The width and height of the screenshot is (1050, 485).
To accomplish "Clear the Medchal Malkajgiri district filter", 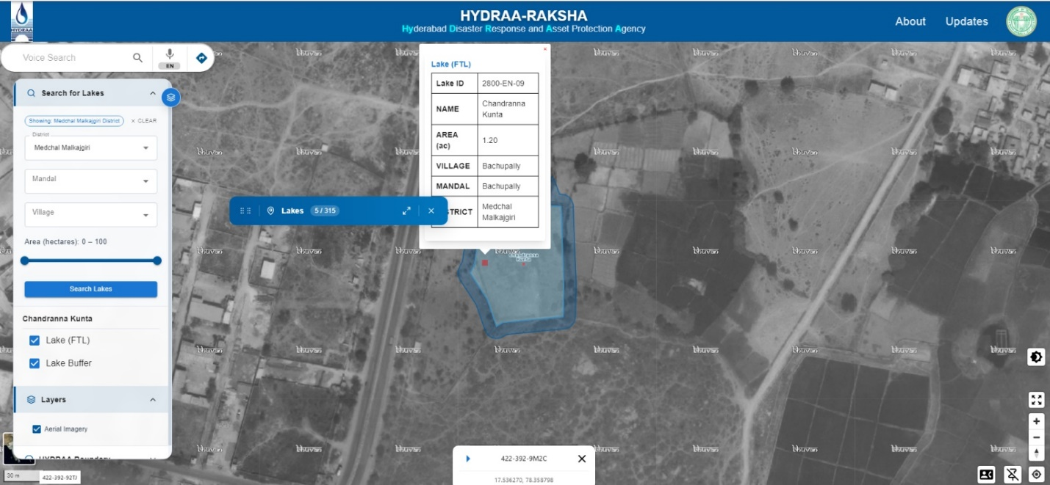I will [144, 121].
